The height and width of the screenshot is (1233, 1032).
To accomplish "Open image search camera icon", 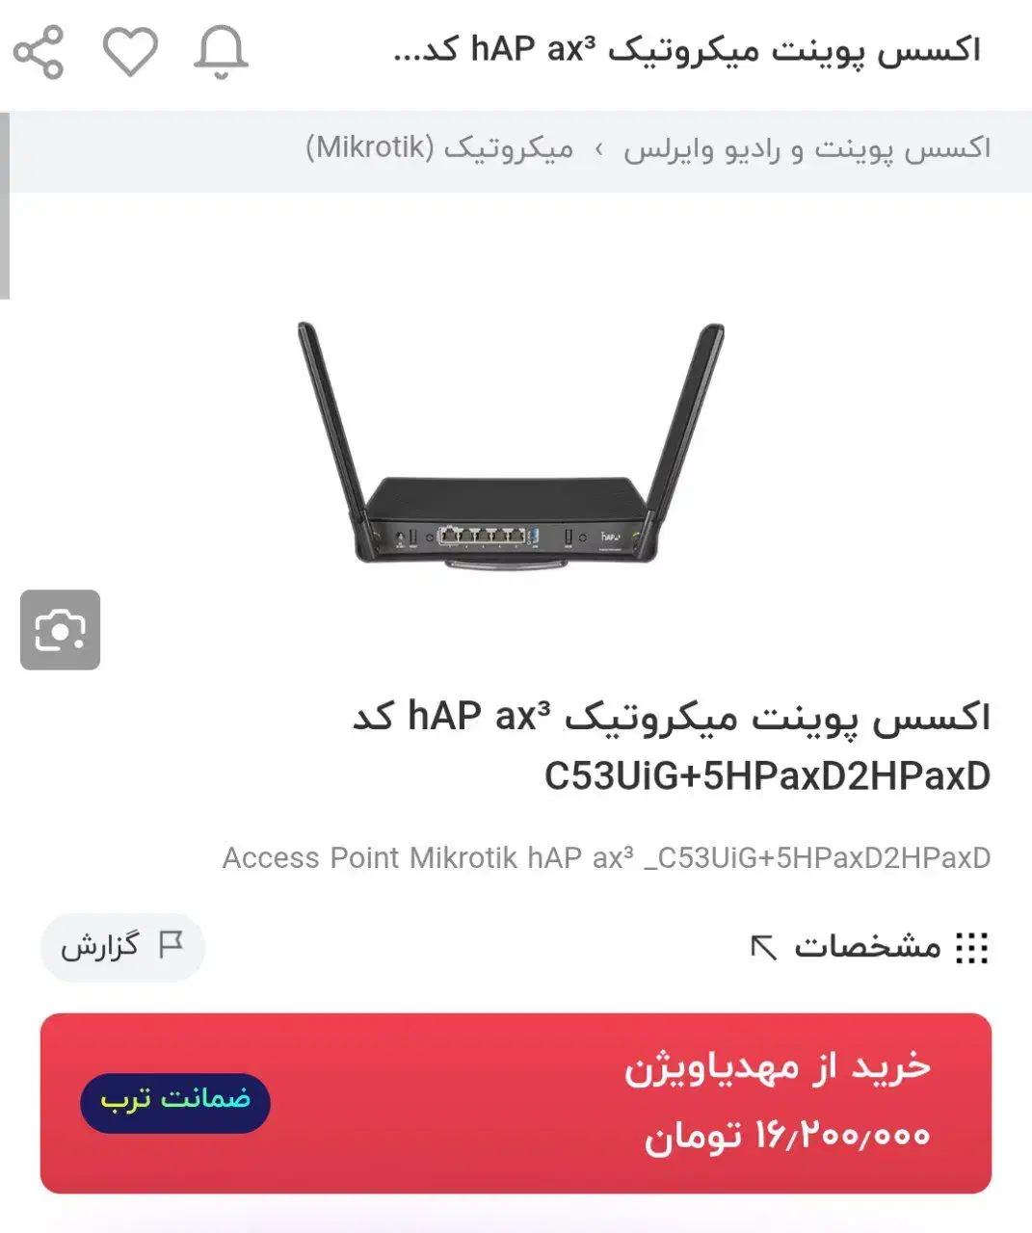I will point(61,630).
